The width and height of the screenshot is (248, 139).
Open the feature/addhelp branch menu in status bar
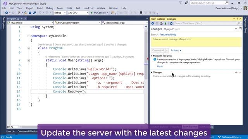point(230,137)
